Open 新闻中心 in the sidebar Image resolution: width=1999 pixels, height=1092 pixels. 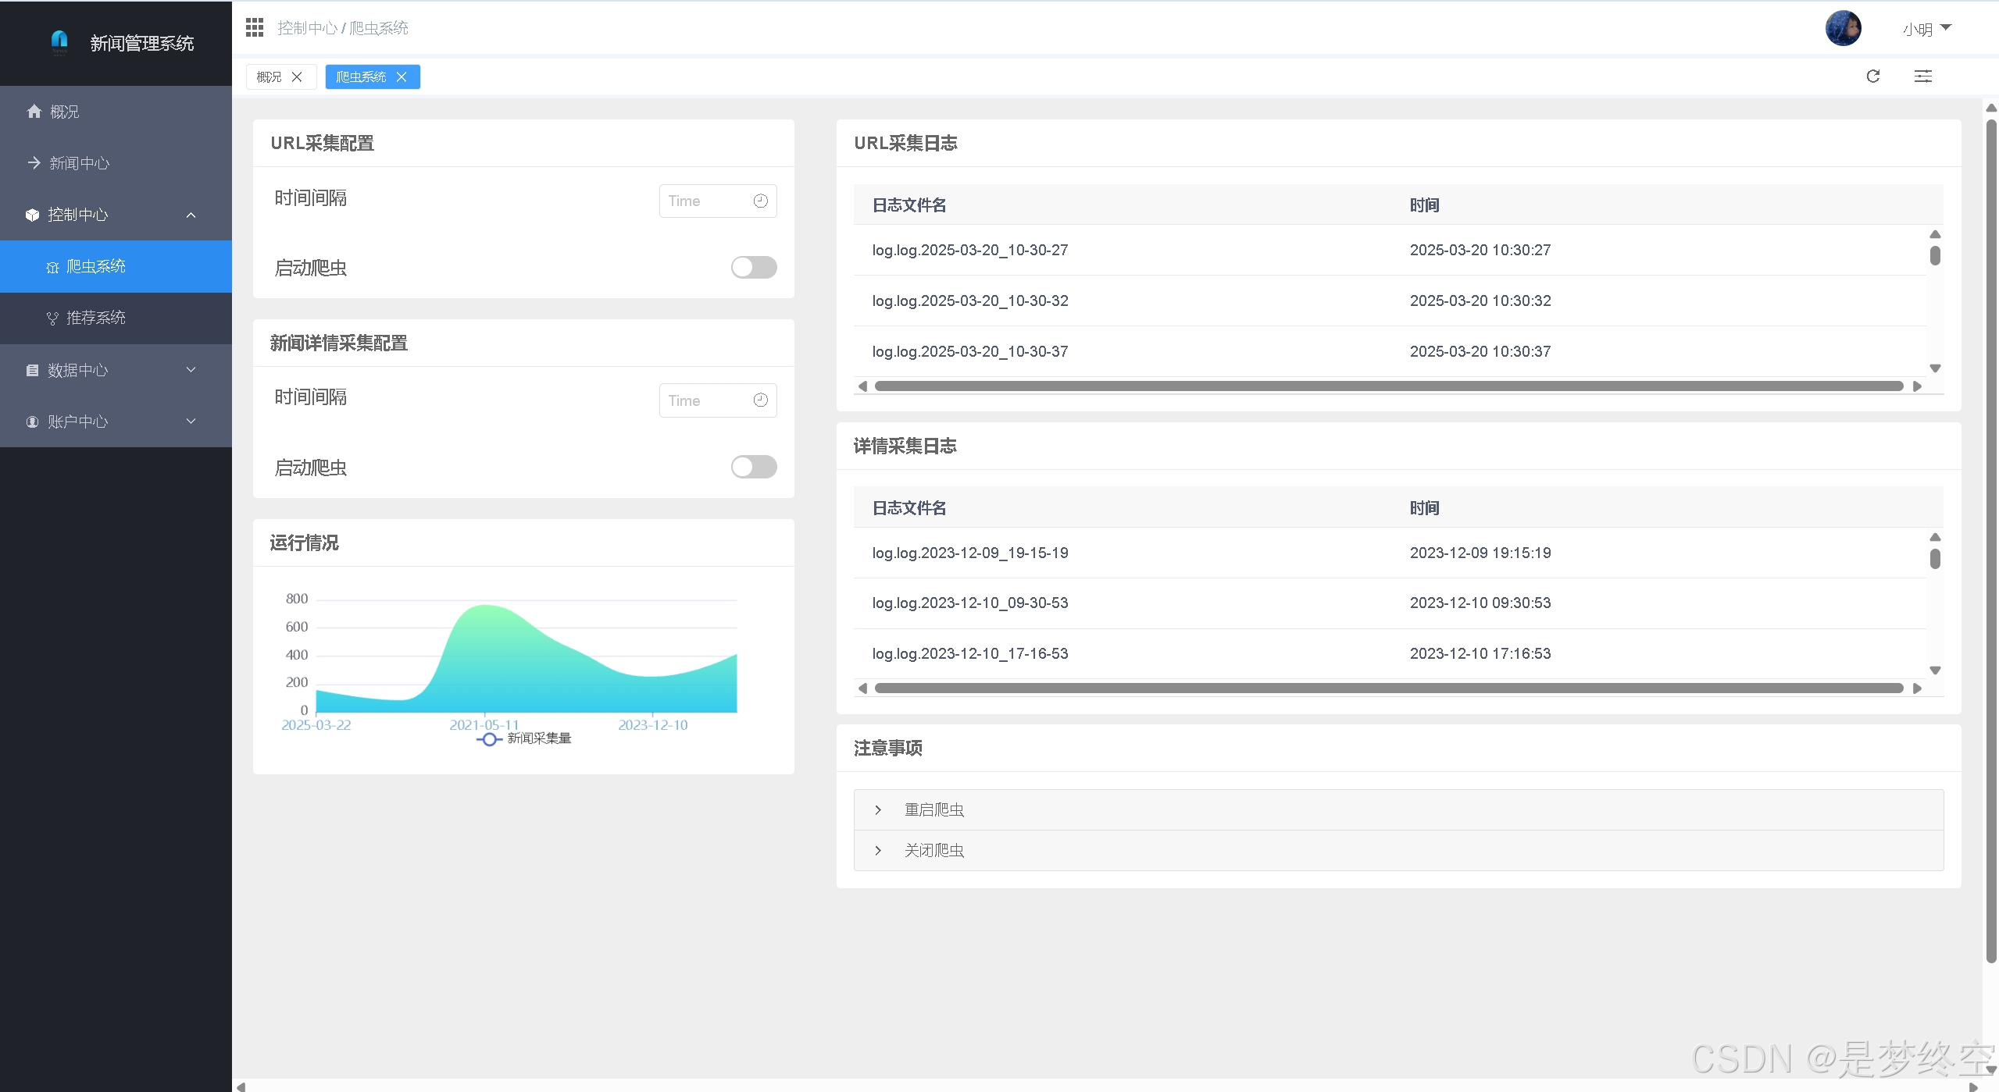pyautogui.click(x=79, y=163)
